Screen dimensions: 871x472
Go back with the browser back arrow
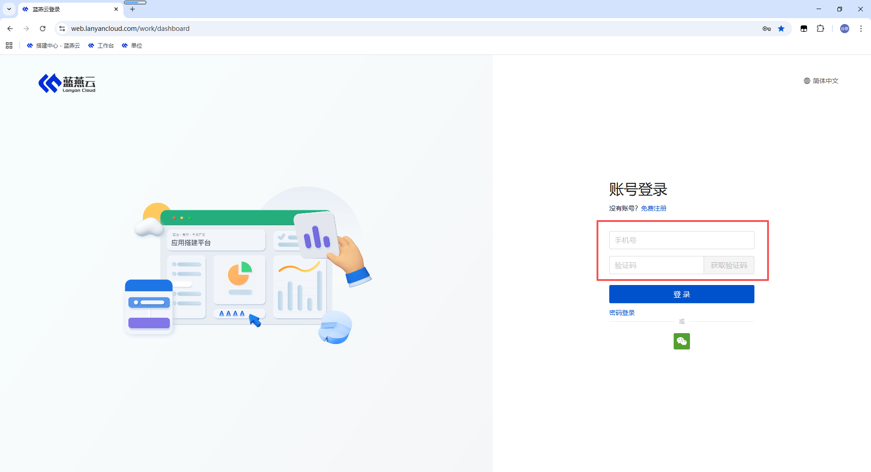coord(10,29)
